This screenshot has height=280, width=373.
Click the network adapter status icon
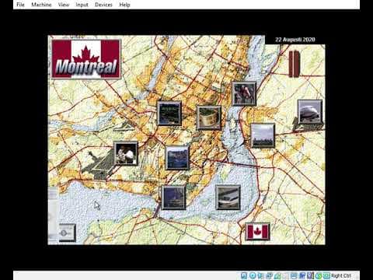click(x=269, y=275)
